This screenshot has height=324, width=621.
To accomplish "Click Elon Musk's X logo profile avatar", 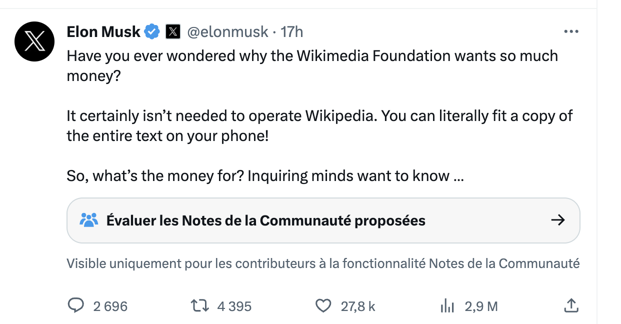I will tap(34, 41).
